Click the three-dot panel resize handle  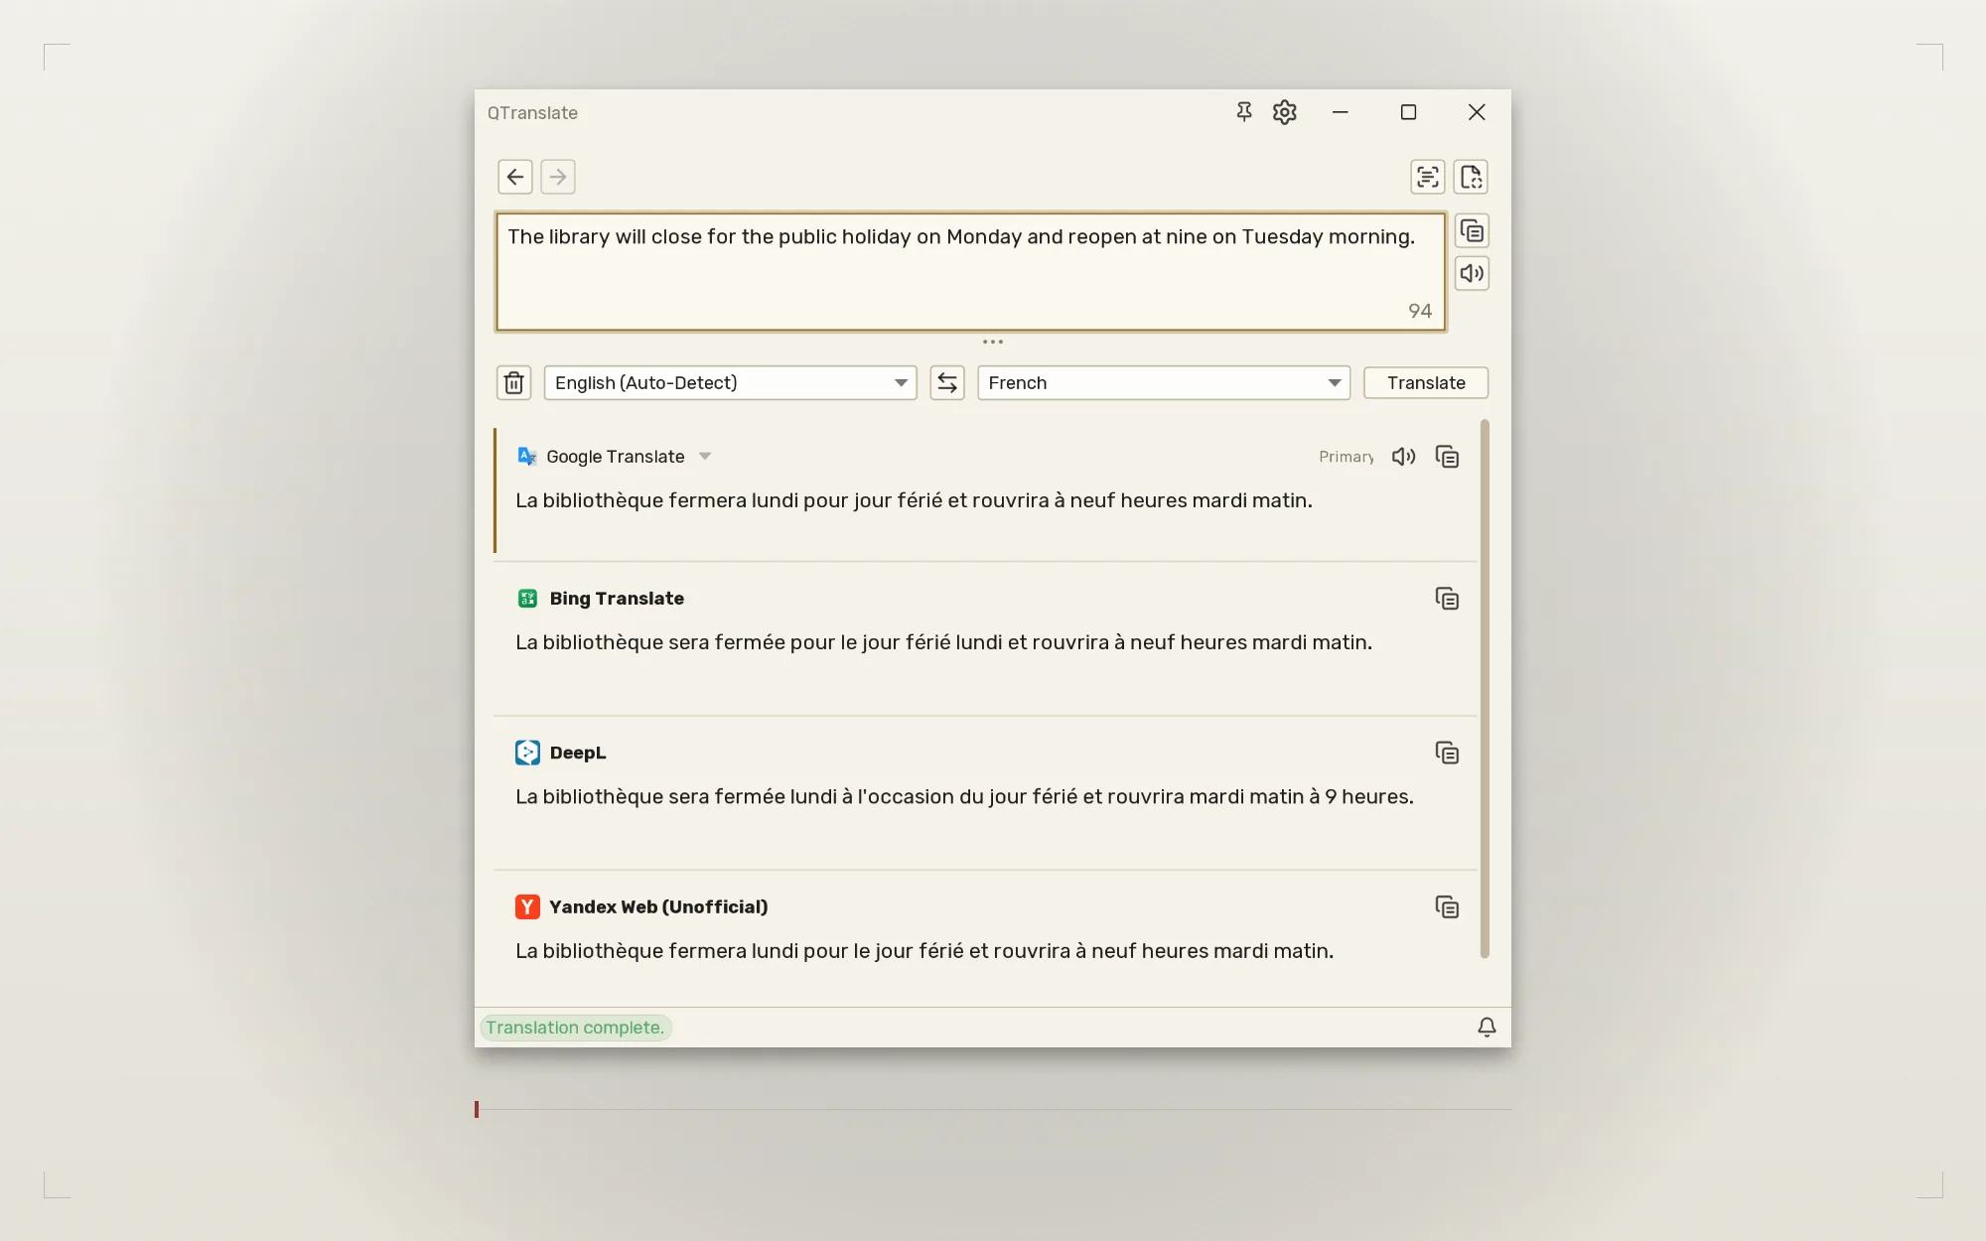992,342
